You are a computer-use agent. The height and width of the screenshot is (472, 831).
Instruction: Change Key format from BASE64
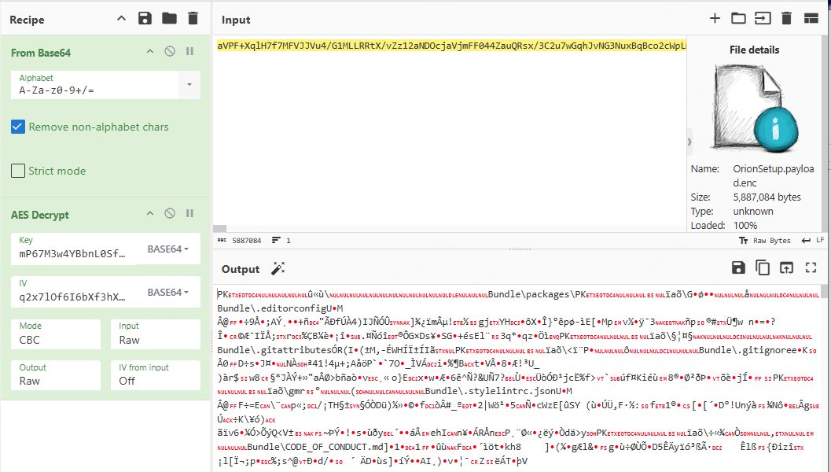click(168, 249)
